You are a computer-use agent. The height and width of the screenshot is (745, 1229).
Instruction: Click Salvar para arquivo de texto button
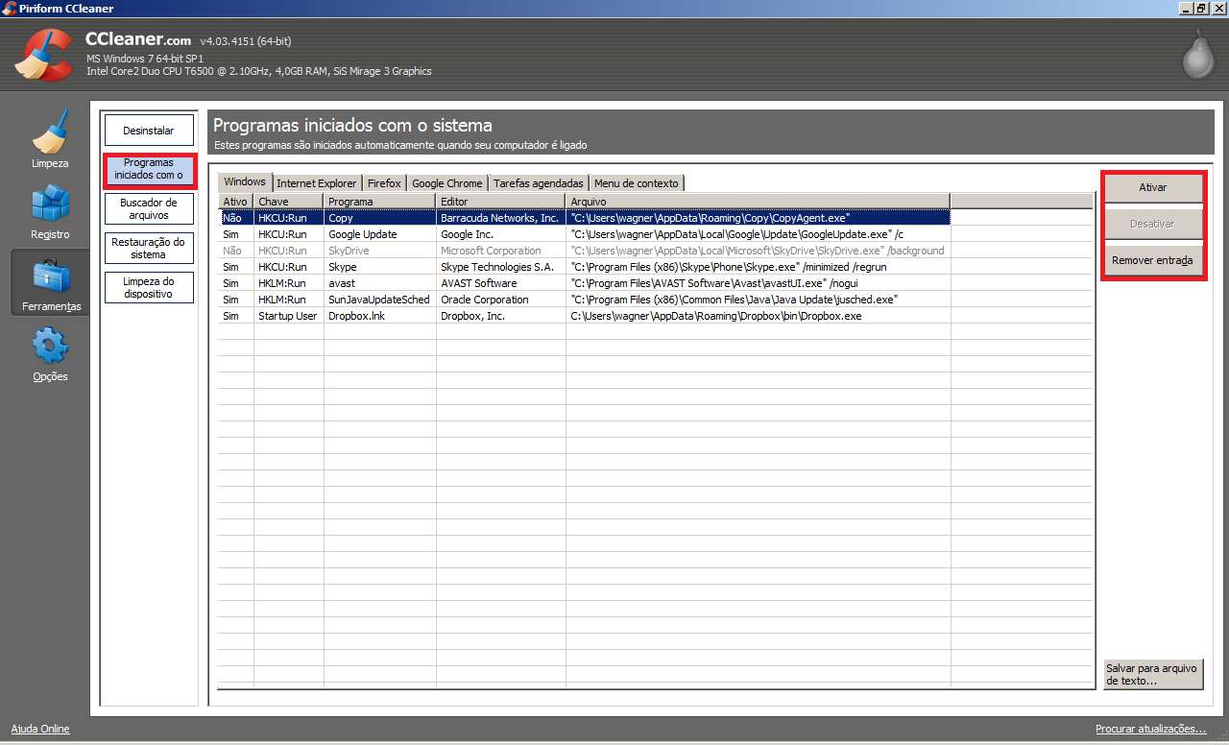(x=1152, y=675)
